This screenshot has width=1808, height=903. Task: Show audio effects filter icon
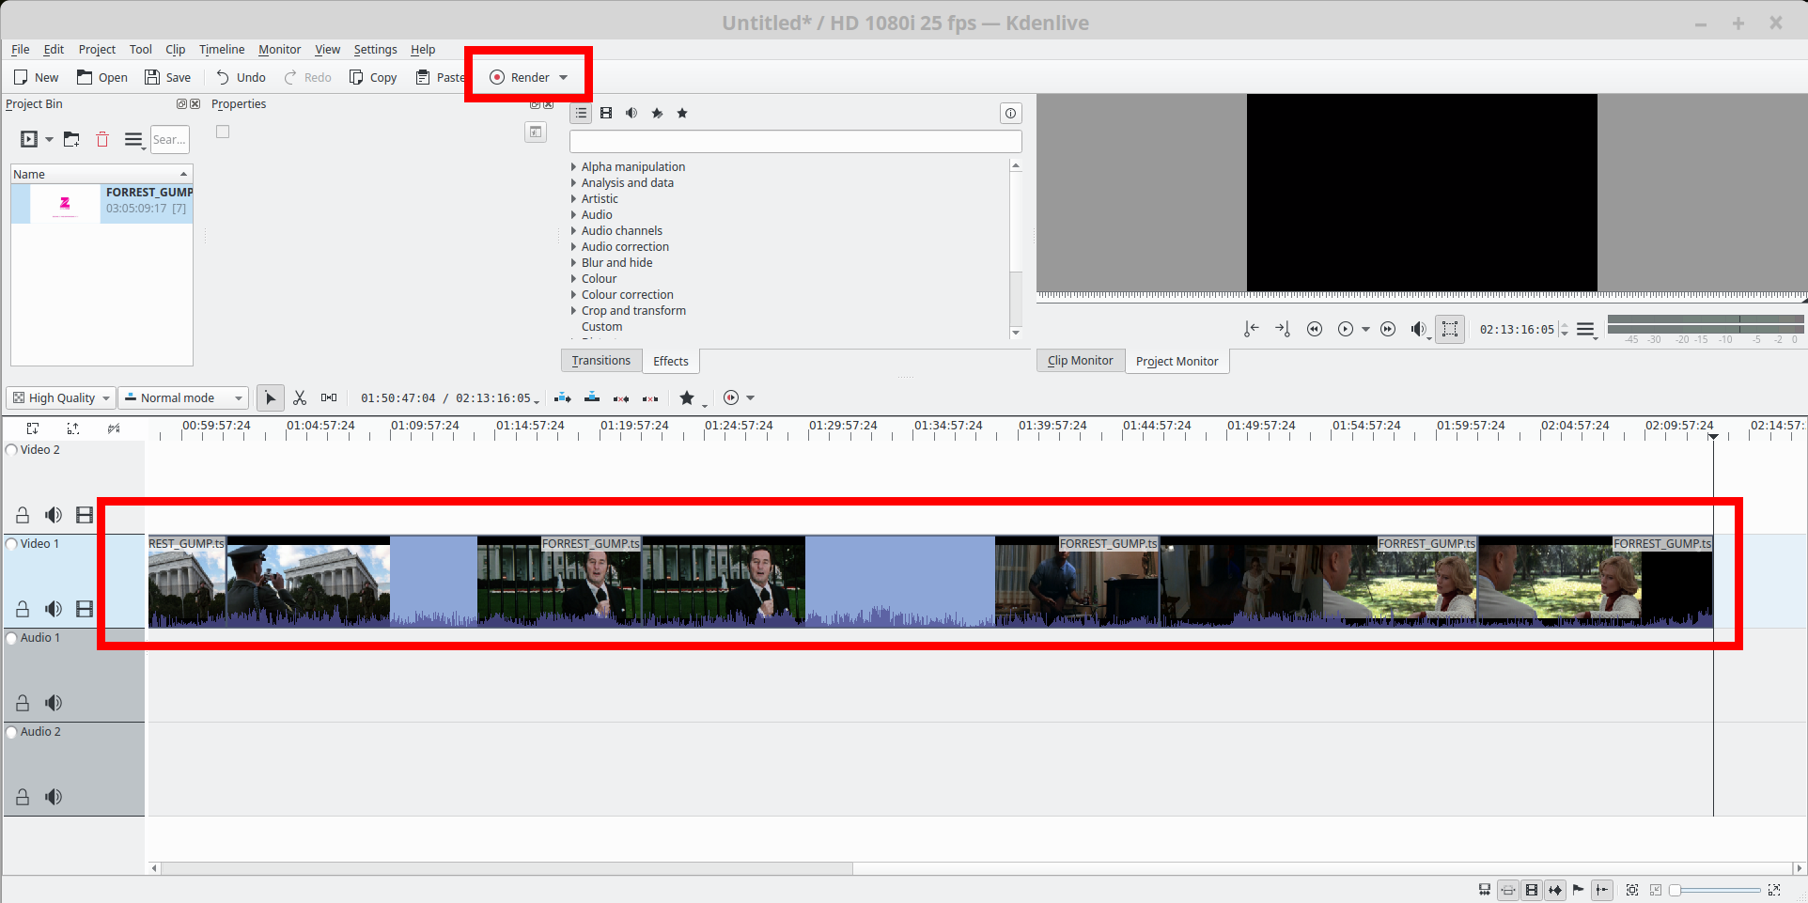coord(631,114)
